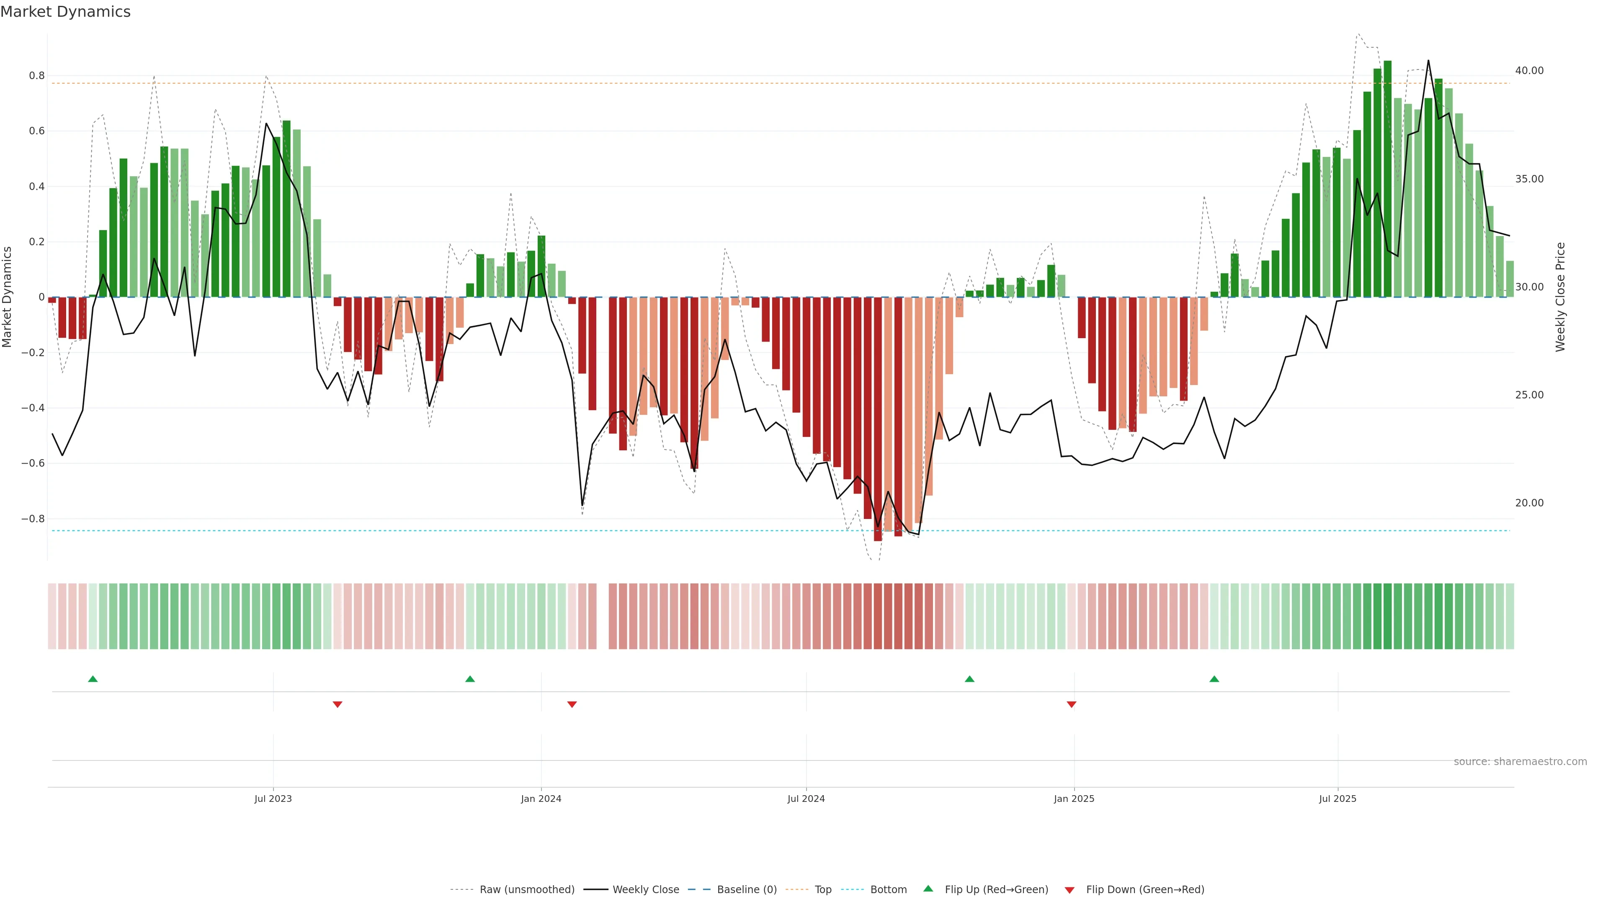
Task: Toggle the Baseline (0) legend entry
Action: point(747,890)
